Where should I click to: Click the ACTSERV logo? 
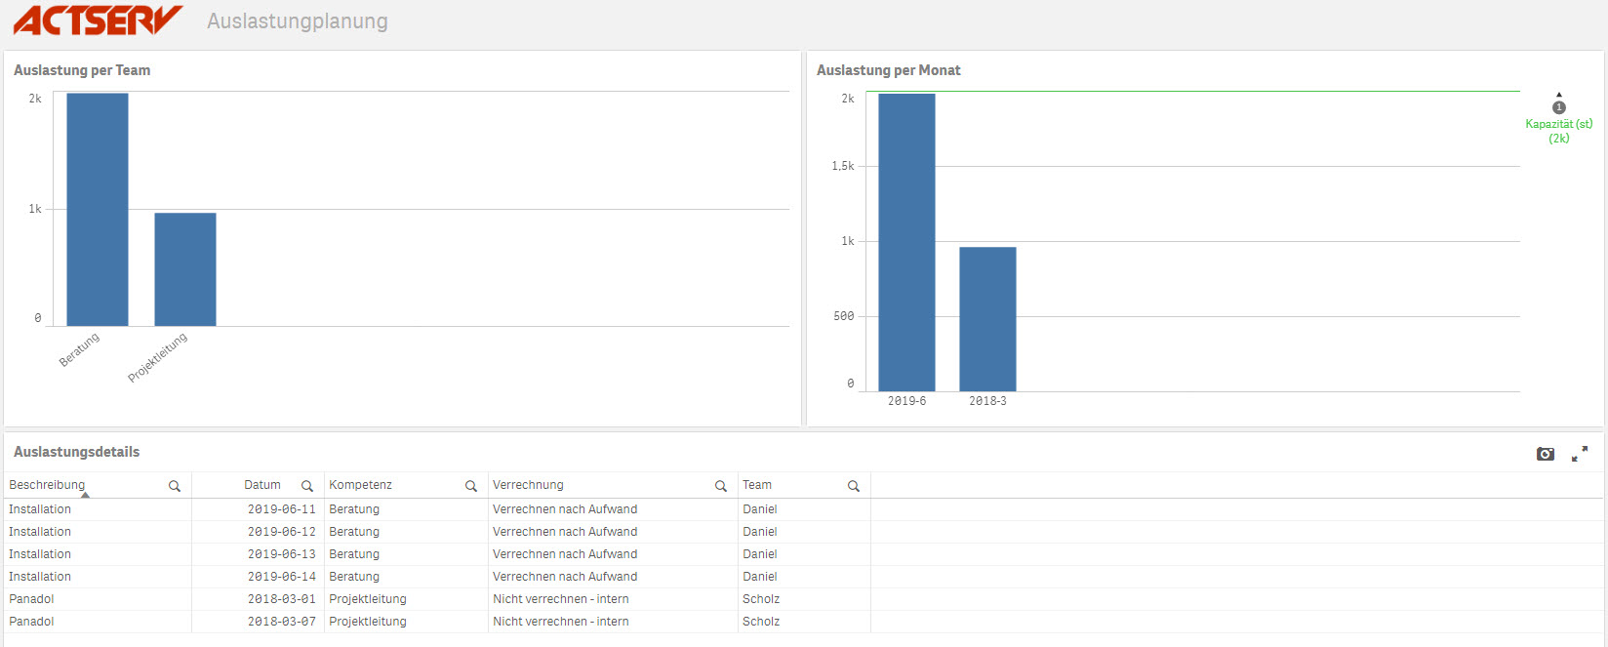pos(98,20)
